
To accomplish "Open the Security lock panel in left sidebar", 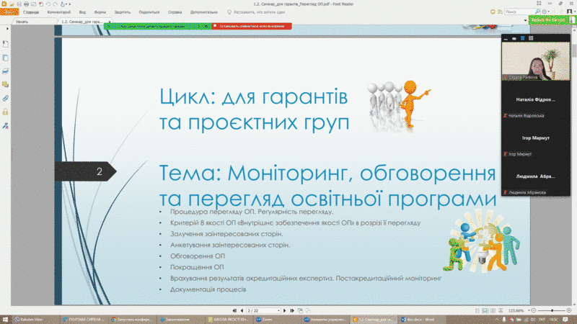I will (6, 112).
